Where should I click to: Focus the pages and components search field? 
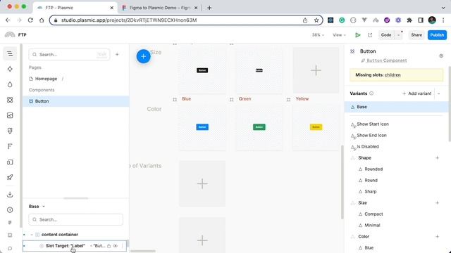click(69, 55)
